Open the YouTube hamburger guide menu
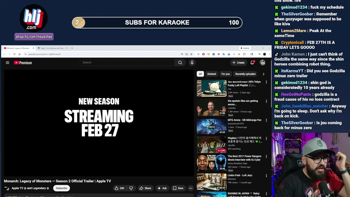This screenshot has width=350, height=197. click(x=7, y=63)
